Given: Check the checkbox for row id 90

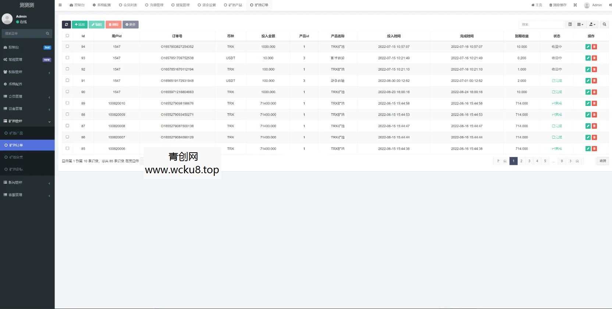Looking at the screenshot, I should tap(67, 92).
